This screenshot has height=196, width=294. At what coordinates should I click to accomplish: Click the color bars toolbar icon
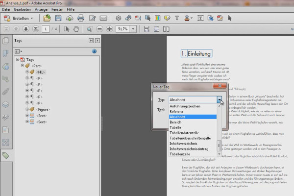(x=157, y=18)
